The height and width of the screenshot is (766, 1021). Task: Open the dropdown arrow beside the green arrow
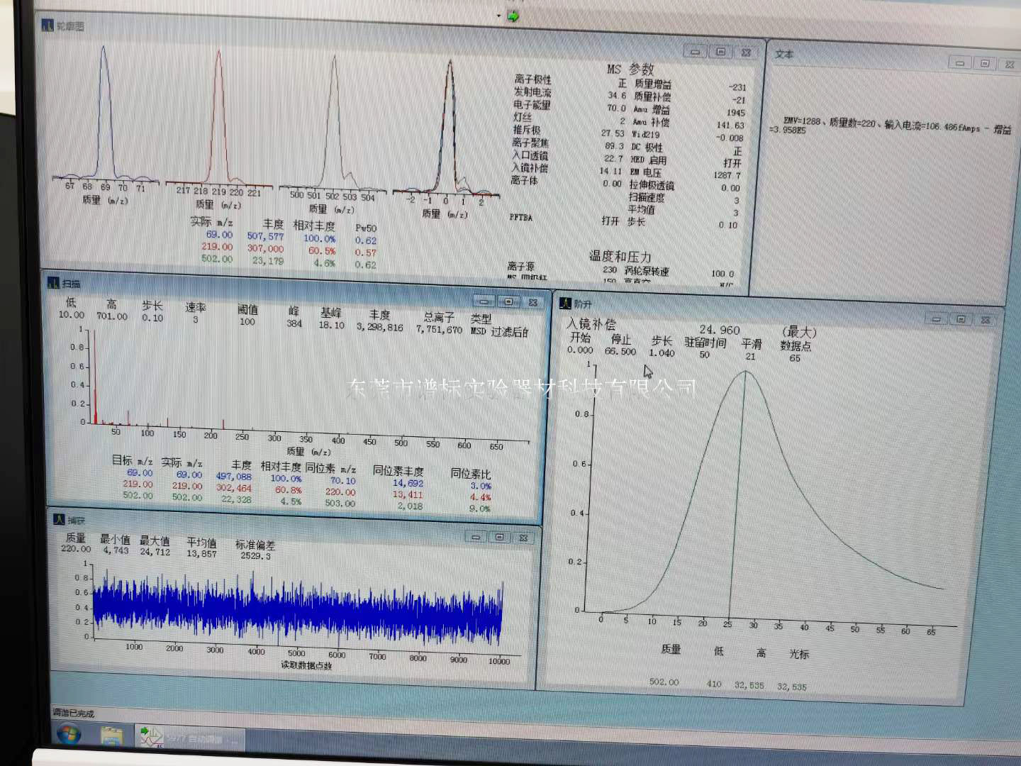tap(498, 16)
